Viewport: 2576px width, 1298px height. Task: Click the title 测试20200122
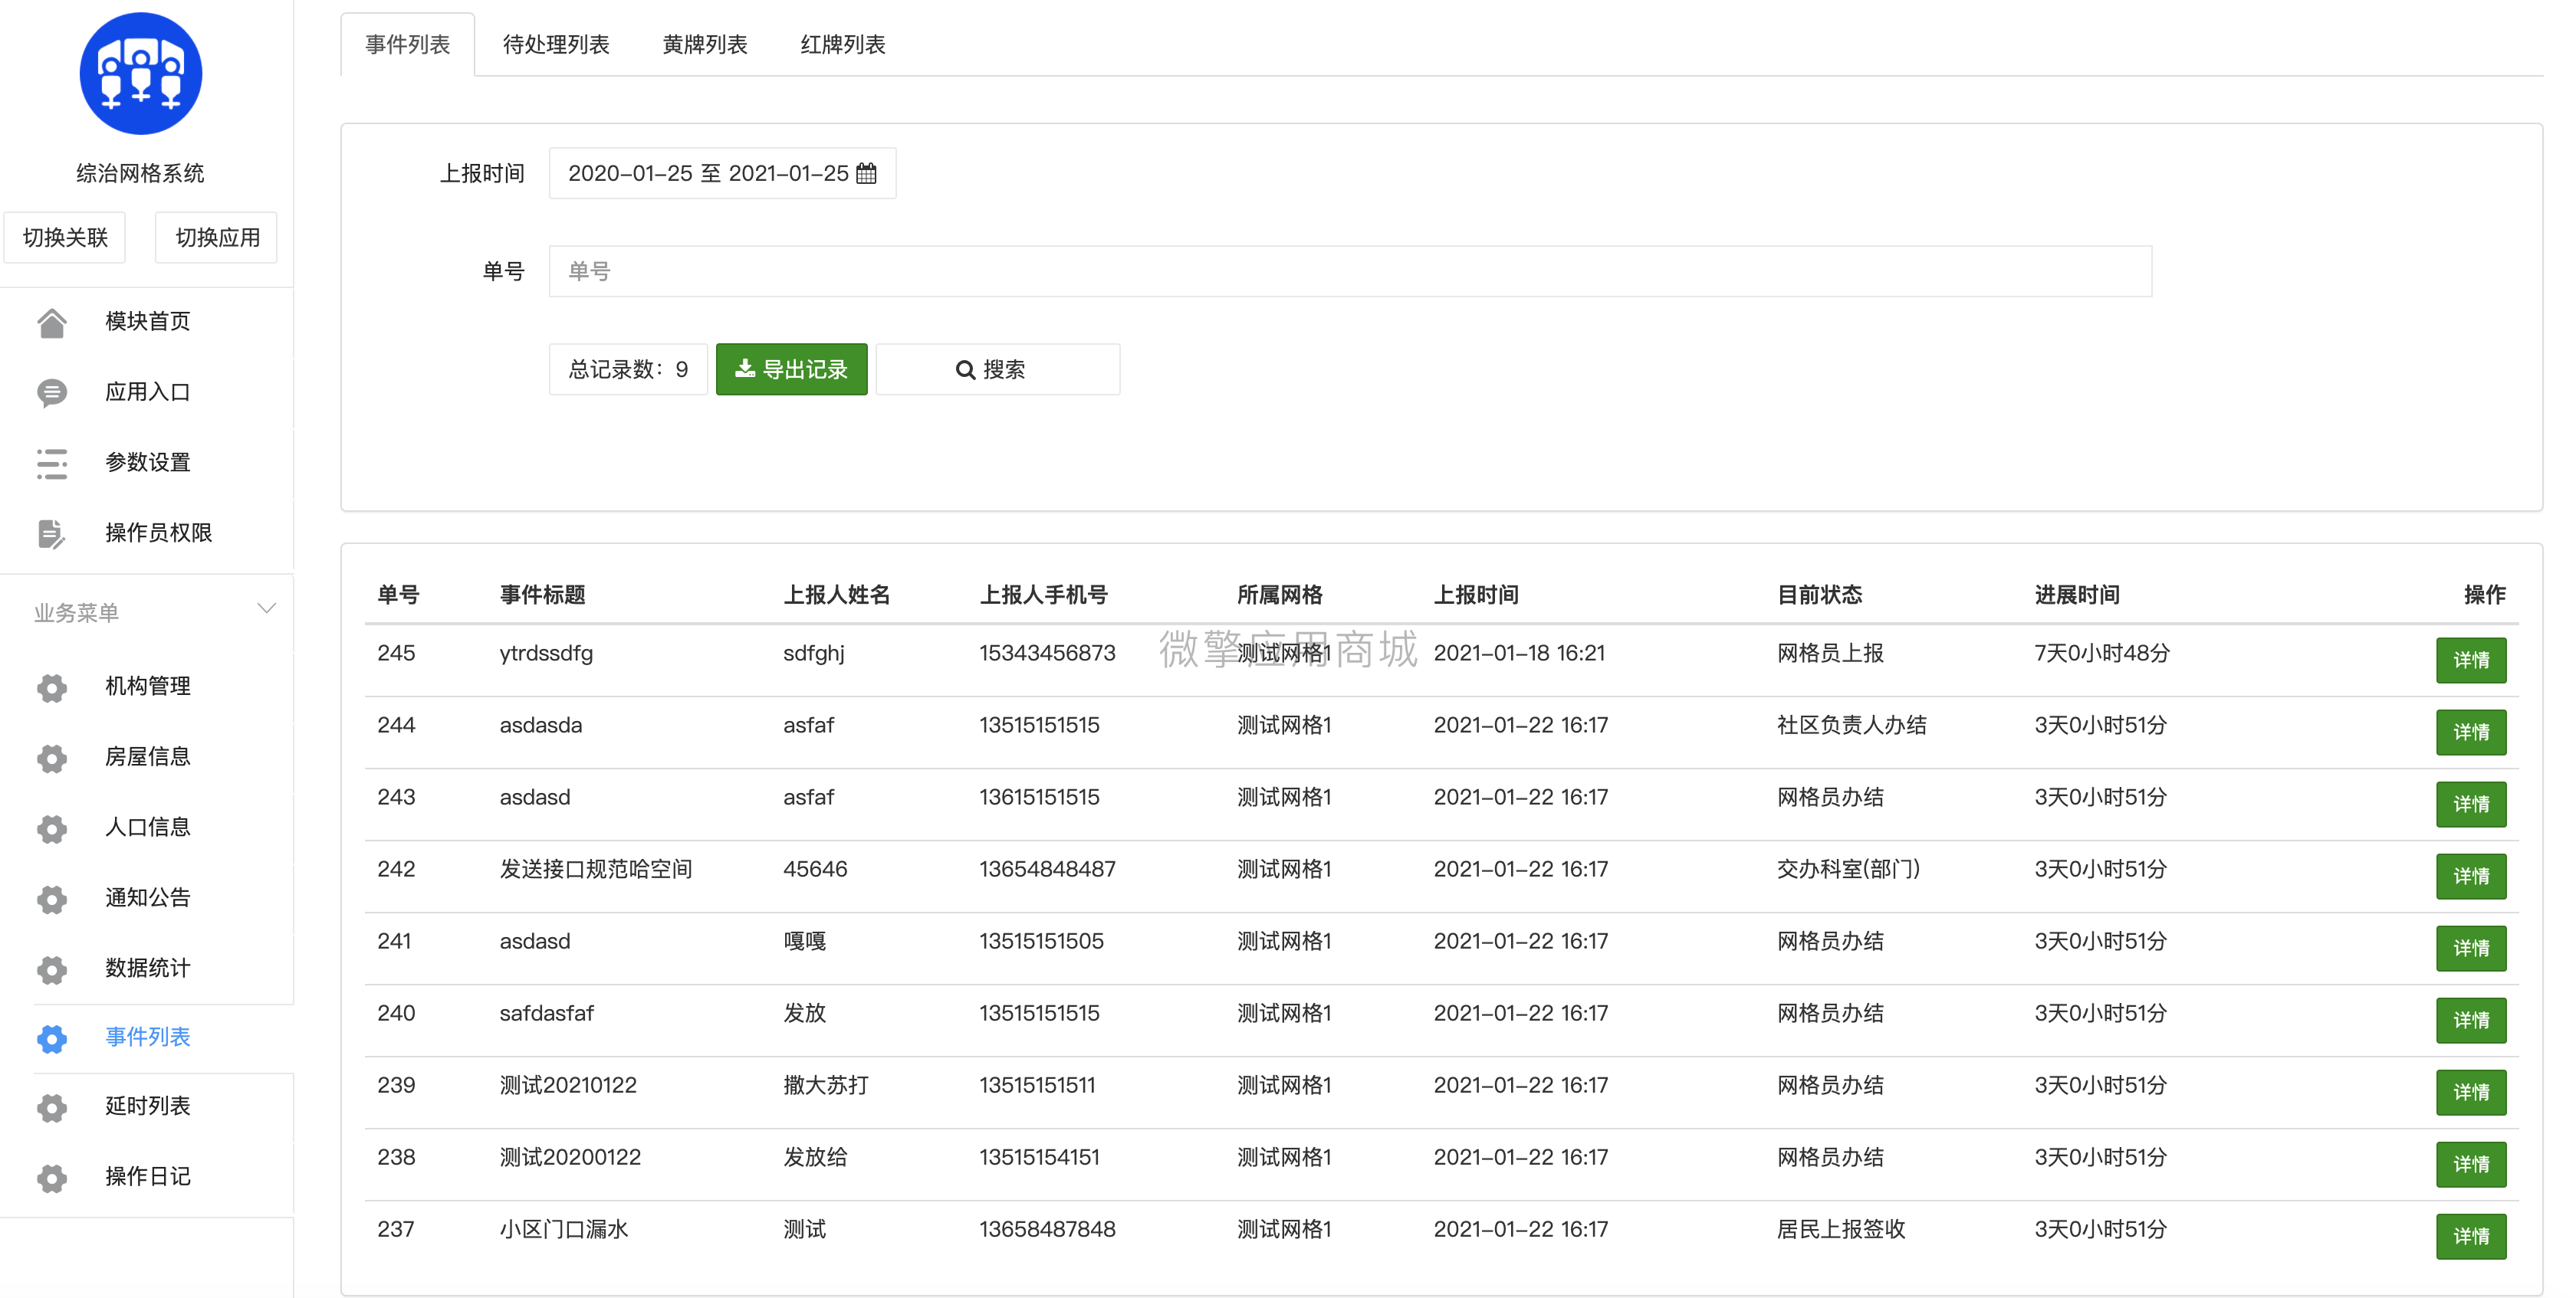tap(570, 1156)
